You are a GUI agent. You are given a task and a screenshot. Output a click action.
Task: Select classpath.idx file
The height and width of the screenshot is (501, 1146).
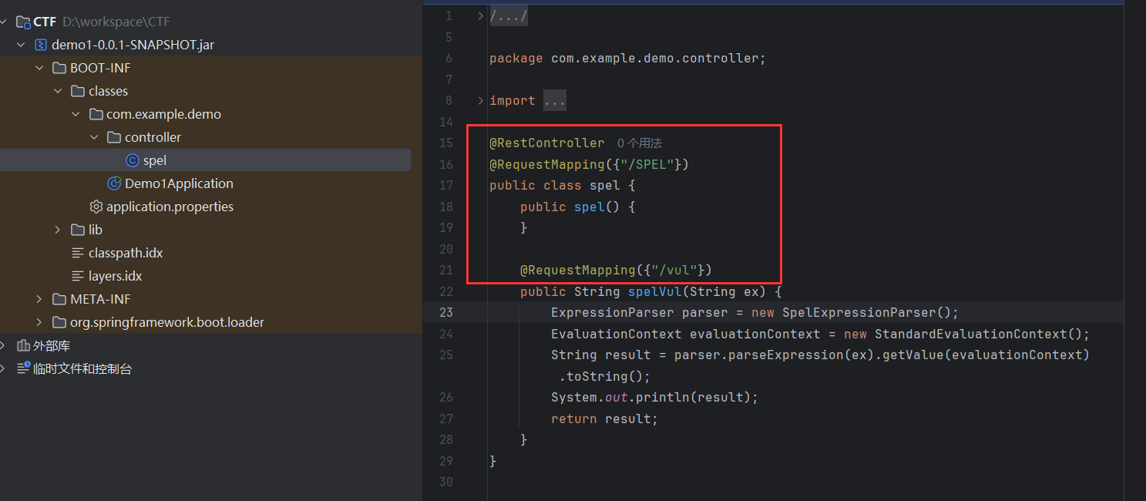126,253
